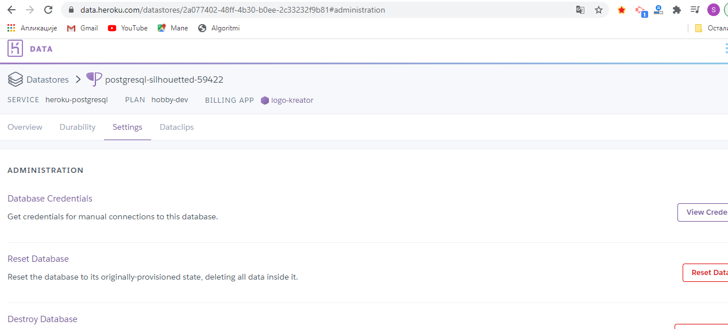Click the red star extension icon
Viewport: 728px width, 329px height.
point(622,10)
